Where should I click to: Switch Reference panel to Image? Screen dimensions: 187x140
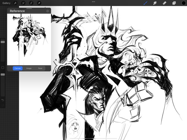point(29,68)
